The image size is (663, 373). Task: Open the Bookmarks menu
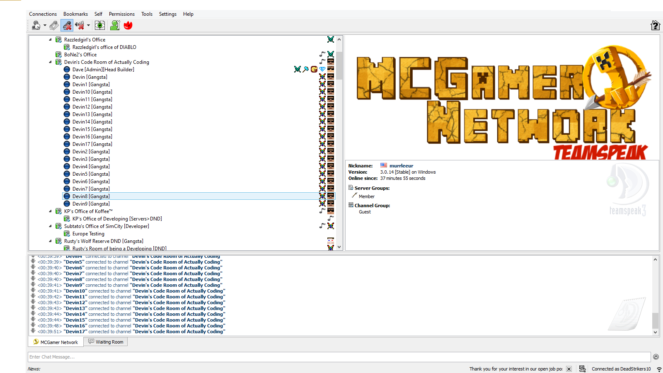point(75,14)
